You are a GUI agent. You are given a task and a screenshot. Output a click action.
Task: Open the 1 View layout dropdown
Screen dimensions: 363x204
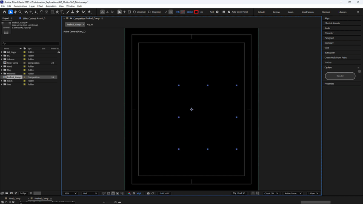[313, 193]
